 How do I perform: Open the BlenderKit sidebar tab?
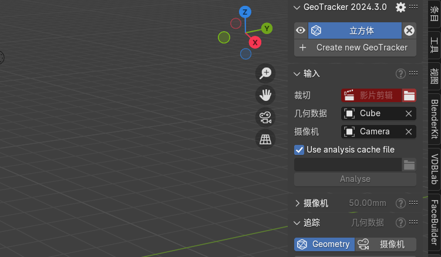[x=435, y=119]
